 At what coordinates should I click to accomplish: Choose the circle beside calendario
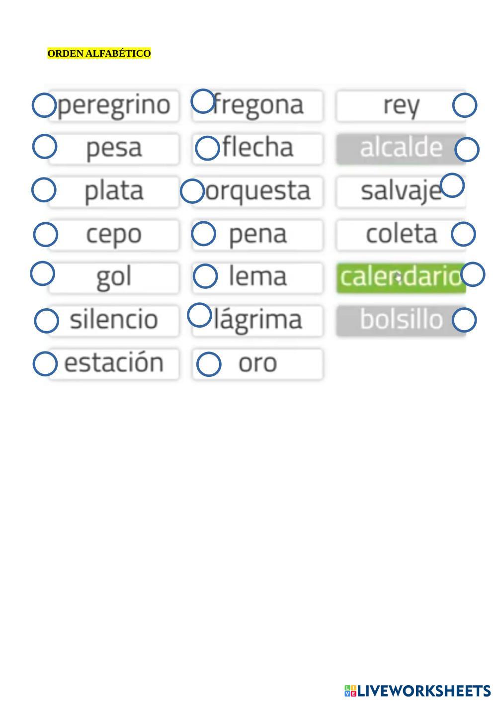(x=473, y=274)
